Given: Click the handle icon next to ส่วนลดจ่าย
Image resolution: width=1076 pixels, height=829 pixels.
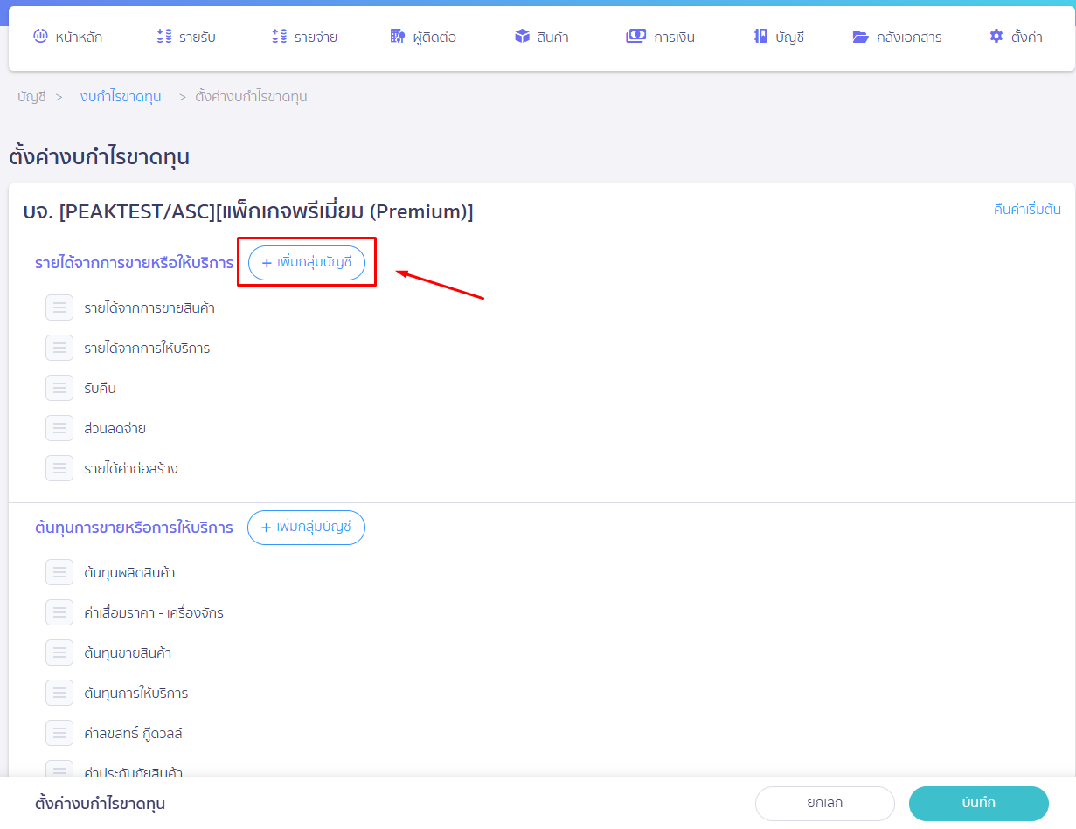Looking at the screenshot, I should click(59, 428).
